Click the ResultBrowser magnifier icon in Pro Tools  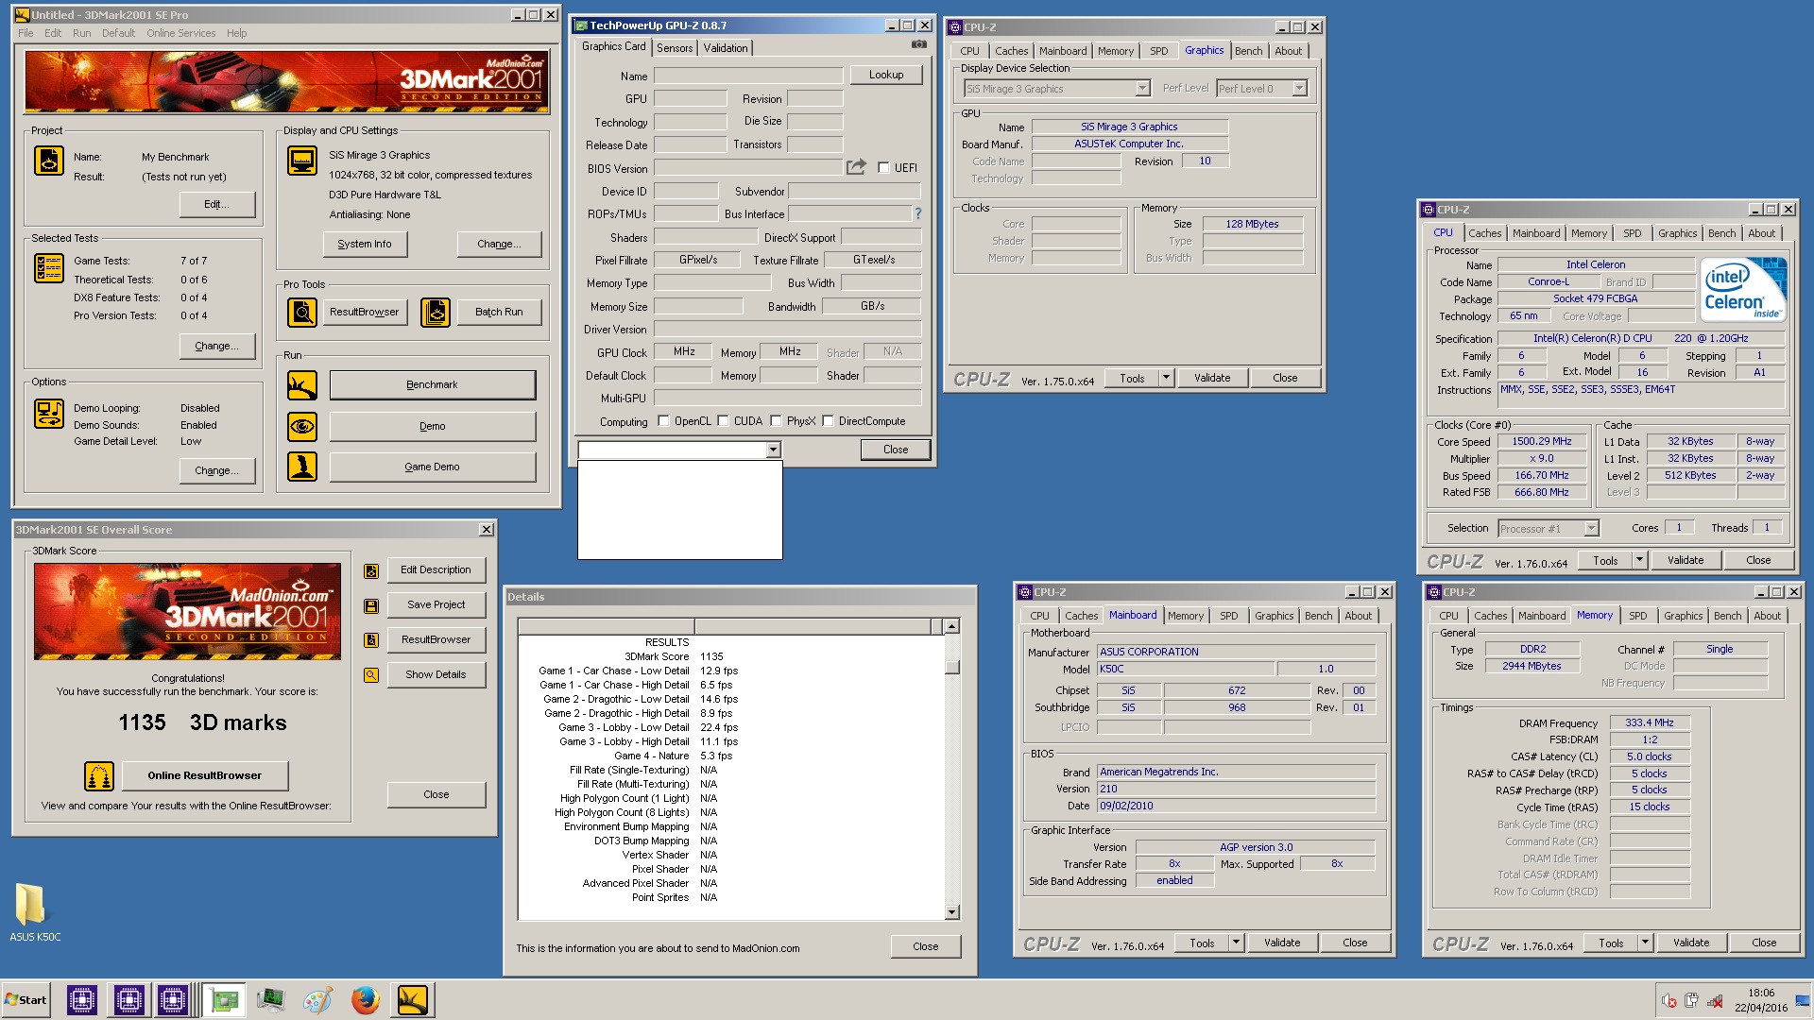(x=302, y=312)
